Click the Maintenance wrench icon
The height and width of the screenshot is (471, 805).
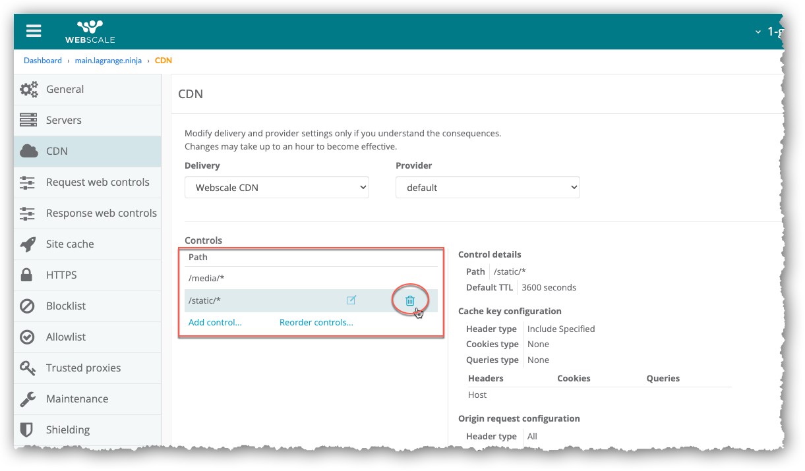pyautogui.click(x=28, y=399)
